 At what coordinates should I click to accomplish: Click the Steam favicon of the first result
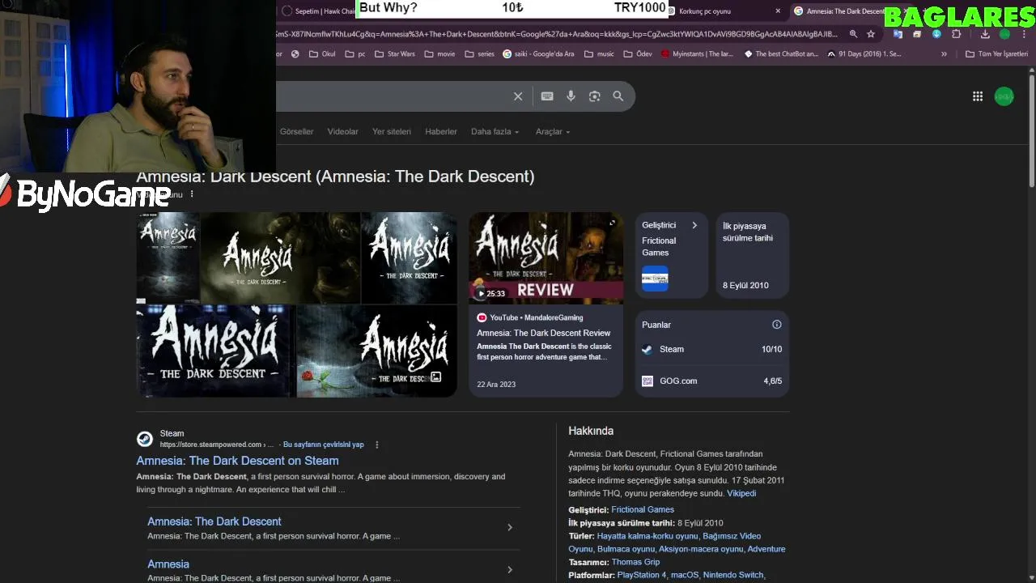[x=145, y=439]
